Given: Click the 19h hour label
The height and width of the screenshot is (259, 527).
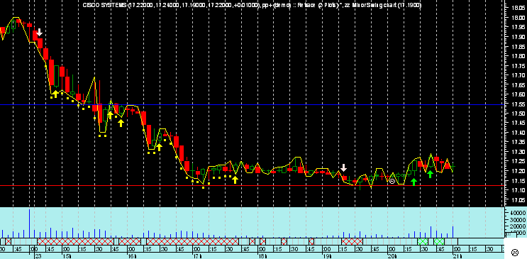Looking at the screenshot, I should click(328, 256).
